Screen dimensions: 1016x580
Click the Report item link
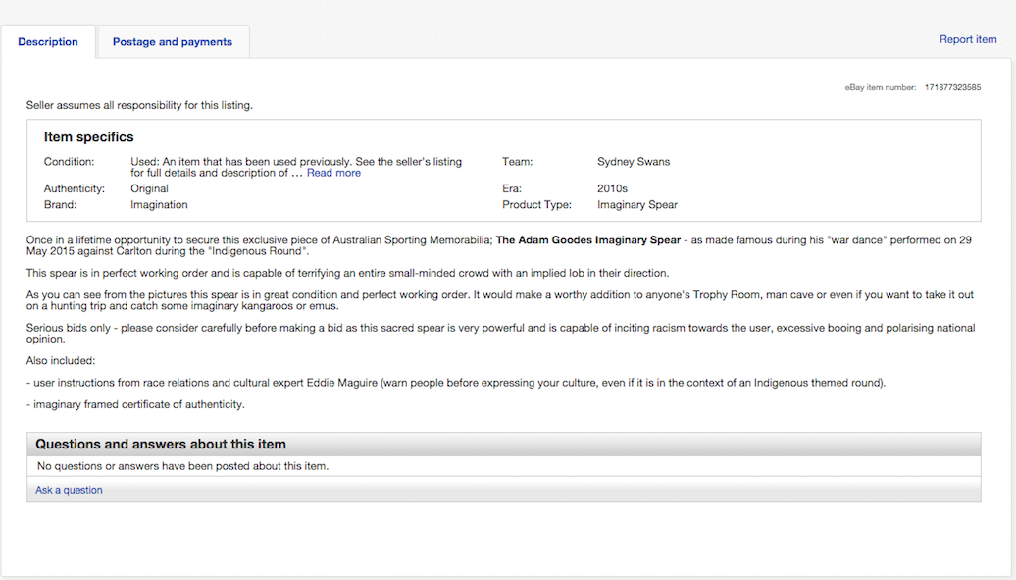(967, 40)
